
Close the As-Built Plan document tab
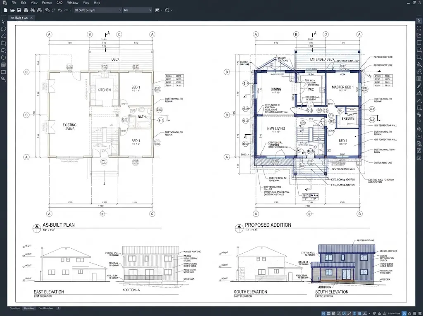pos(31,18)
